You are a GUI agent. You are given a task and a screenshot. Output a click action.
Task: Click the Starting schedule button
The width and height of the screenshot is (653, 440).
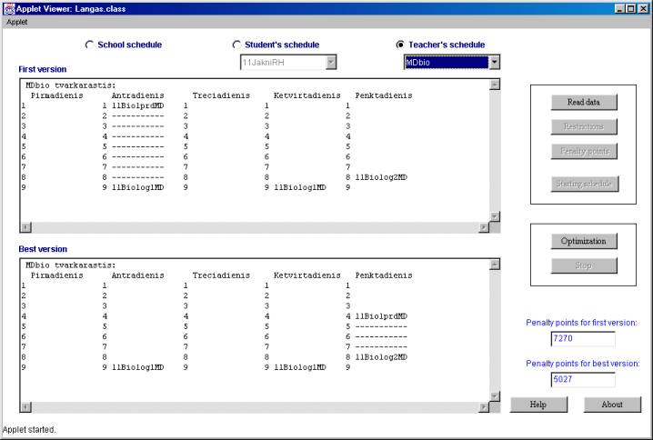tap(583, 184)
